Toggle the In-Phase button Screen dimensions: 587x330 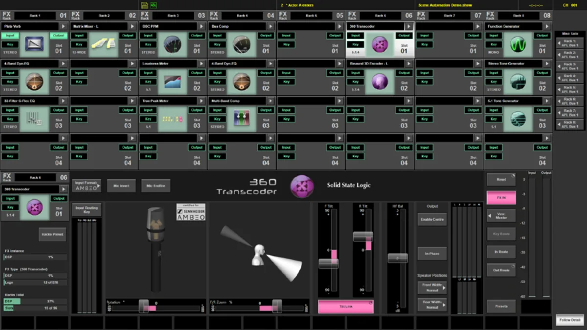432,253
